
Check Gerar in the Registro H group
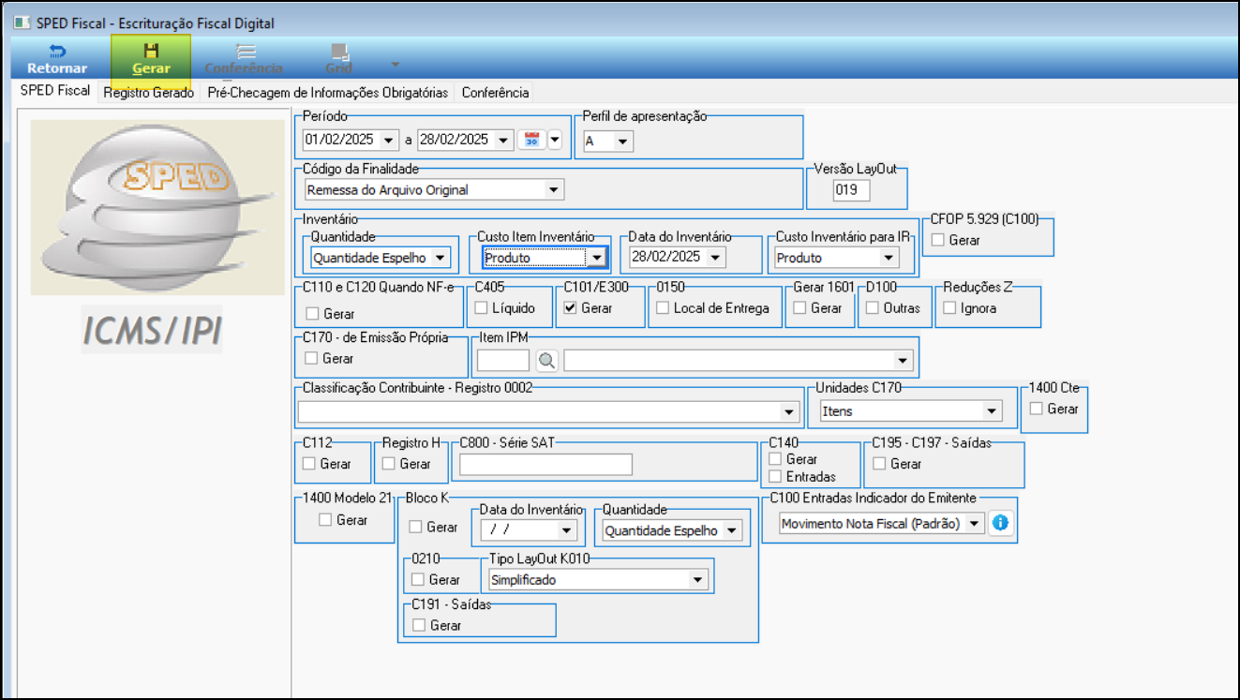click(x=389, y=463)
